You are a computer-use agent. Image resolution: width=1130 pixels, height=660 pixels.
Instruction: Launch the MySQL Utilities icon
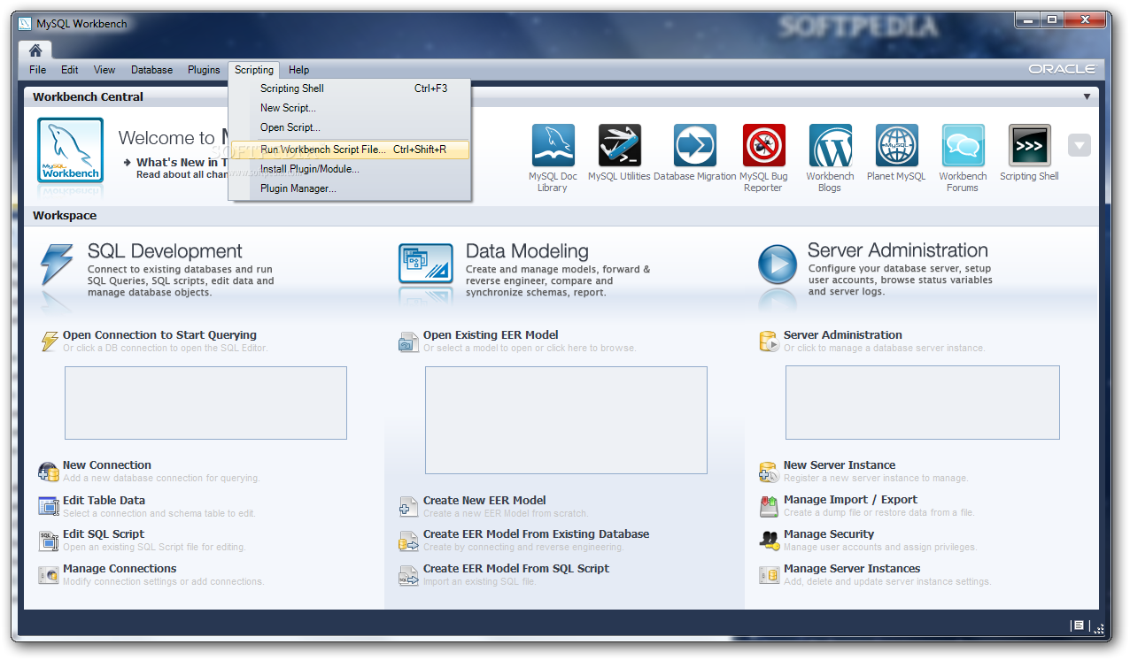[619, 145]
